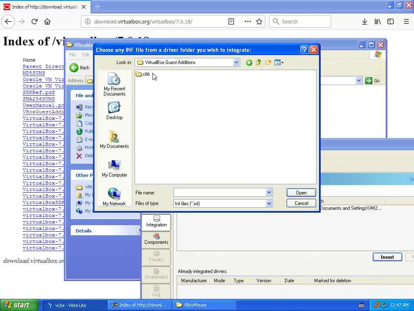This screenshot has height=311, width=414.
Task: Expand the Details pane in VBoxMouse window
Action: (x=139, y=230)
